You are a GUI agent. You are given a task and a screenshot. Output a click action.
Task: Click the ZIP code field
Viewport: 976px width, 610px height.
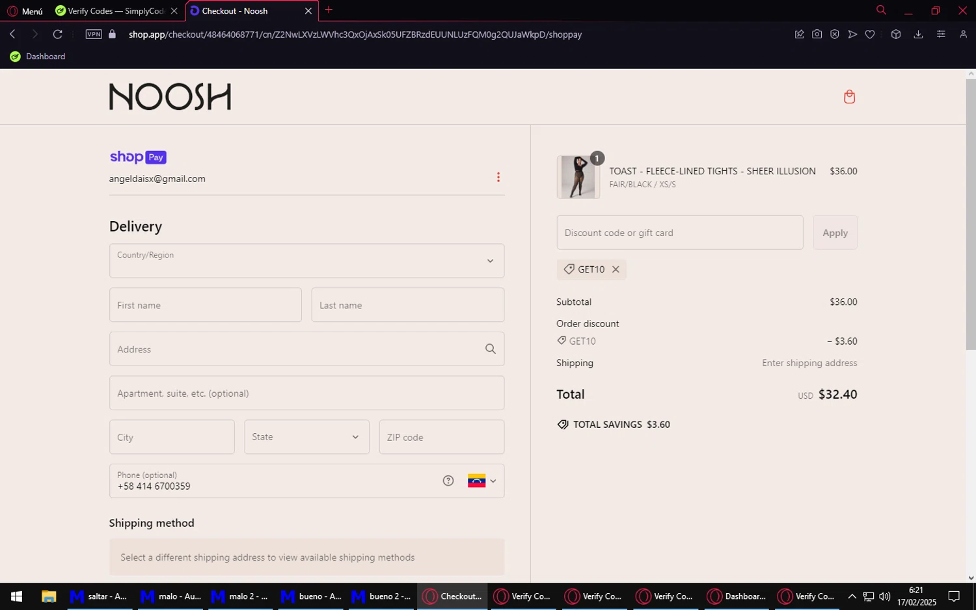[x=442, y=437]
